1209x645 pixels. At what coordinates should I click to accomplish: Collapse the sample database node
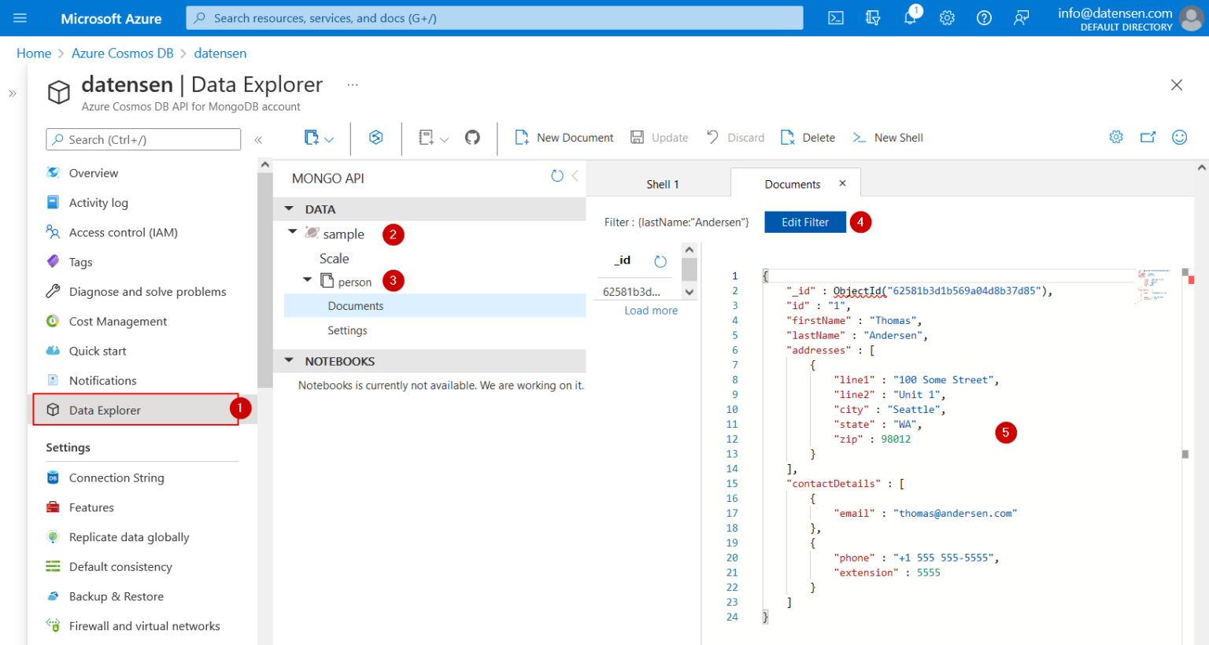coord(292,233)
